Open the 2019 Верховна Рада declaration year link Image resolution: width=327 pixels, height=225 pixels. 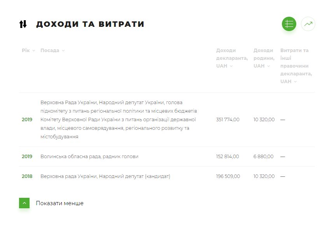click(x=27, y=120)
